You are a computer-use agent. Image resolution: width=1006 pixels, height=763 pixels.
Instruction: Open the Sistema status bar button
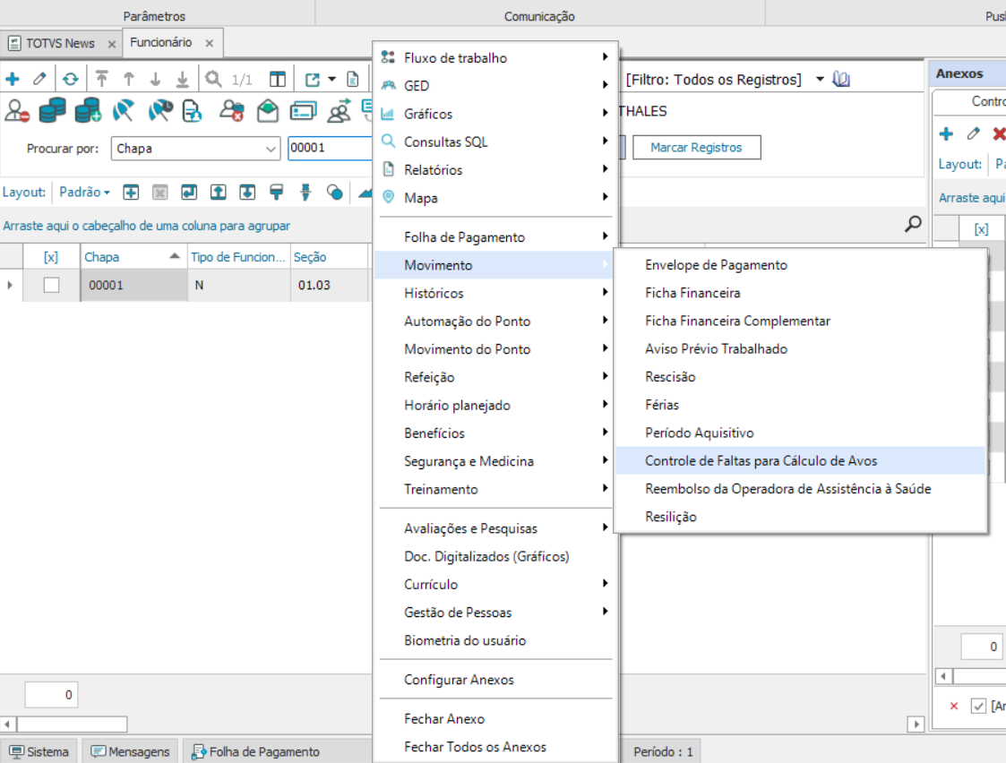pyautogui.click(x=39, y=751)
